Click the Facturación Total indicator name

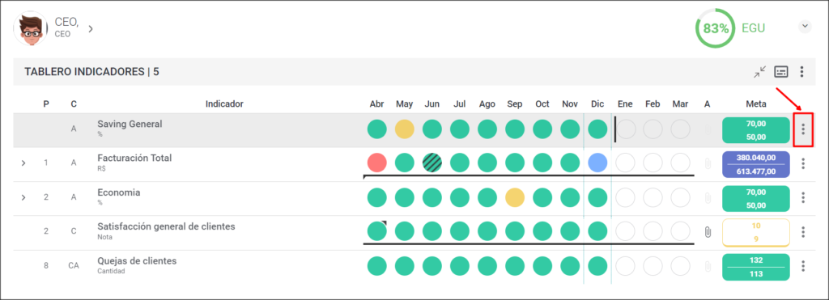(134, 158)
